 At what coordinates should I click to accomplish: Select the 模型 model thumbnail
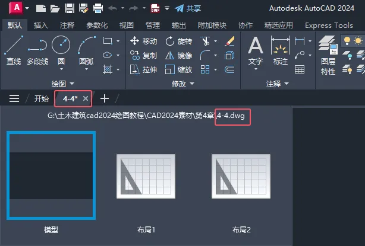[x=51, y=175]
